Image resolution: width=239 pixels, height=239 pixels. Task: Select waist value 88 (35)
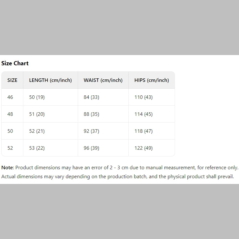point(92,114)
